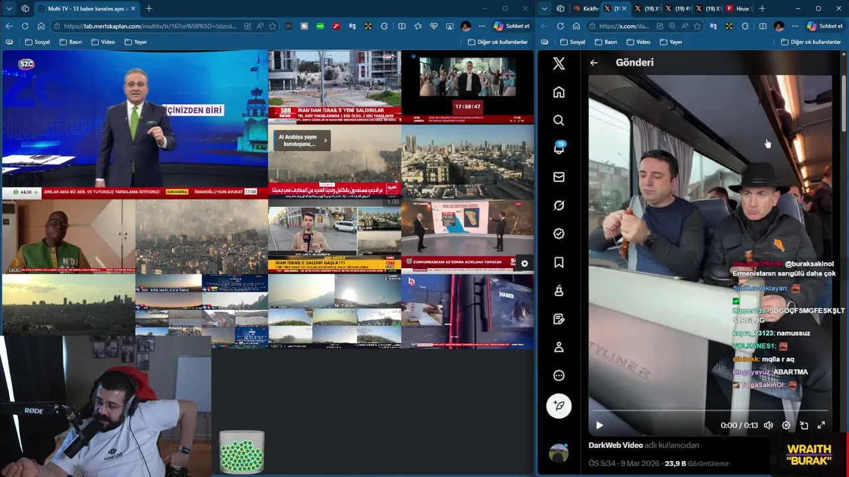Screen dimensions: 849x477
Task: Refresh the Multi TV browser window
Action: point(25,26)
